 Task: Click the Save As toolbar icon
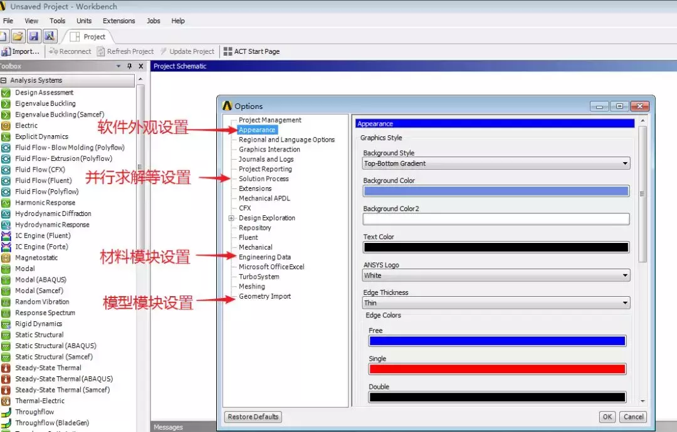50,36
